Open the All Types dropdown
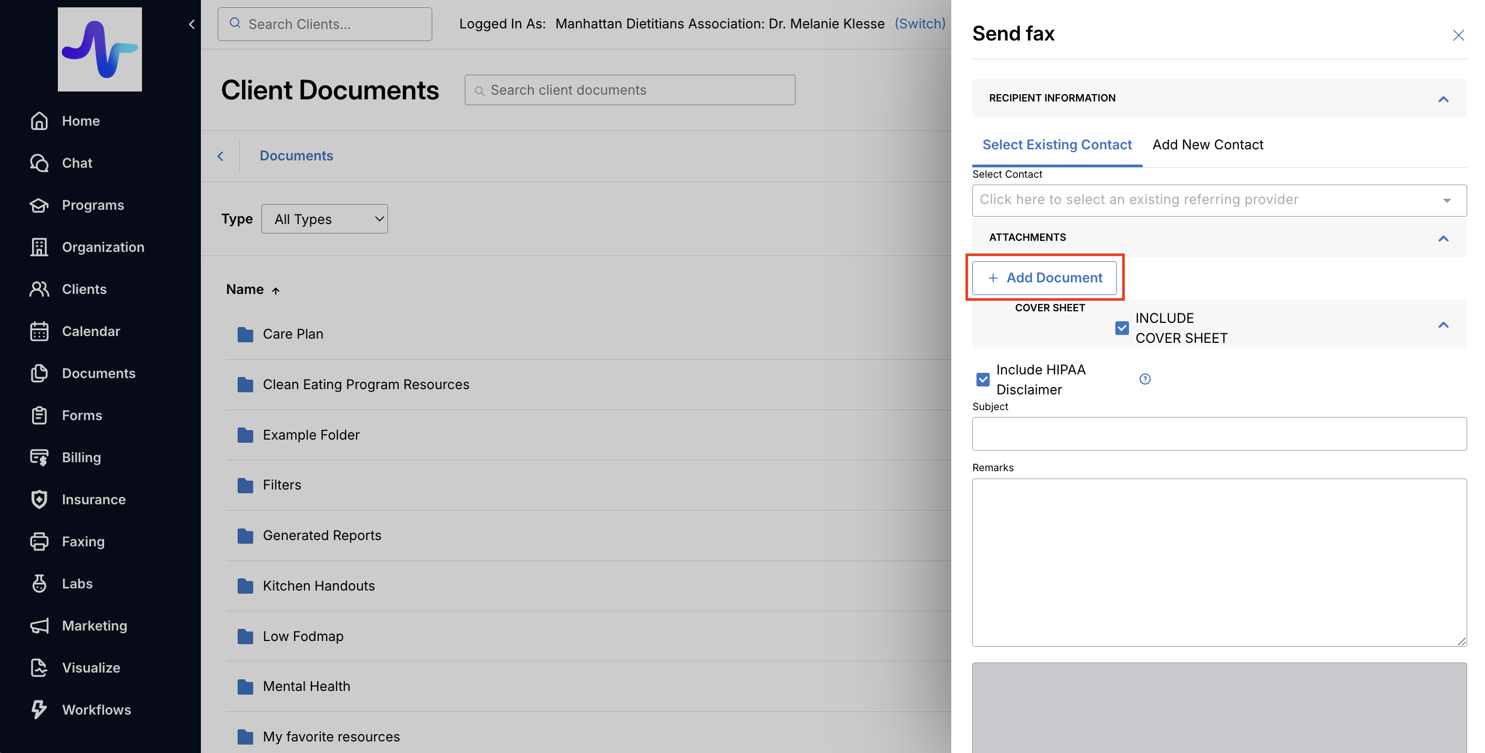Screen dimensions: 1485x753 click(324, 219)
